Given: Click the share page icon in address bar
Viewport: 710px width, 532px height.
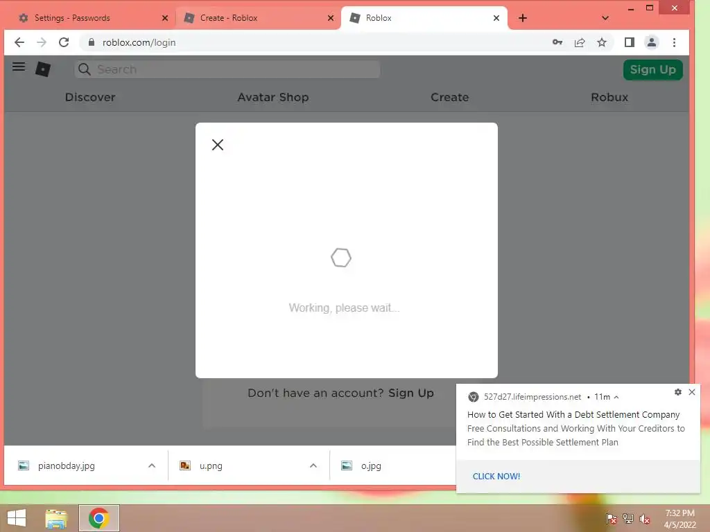Looking at the screenshot, I should pos(580,42).
